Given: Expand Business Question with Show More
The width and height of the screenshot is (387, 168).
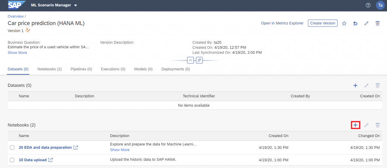Looking at the screenshot, I should point(17,52).
